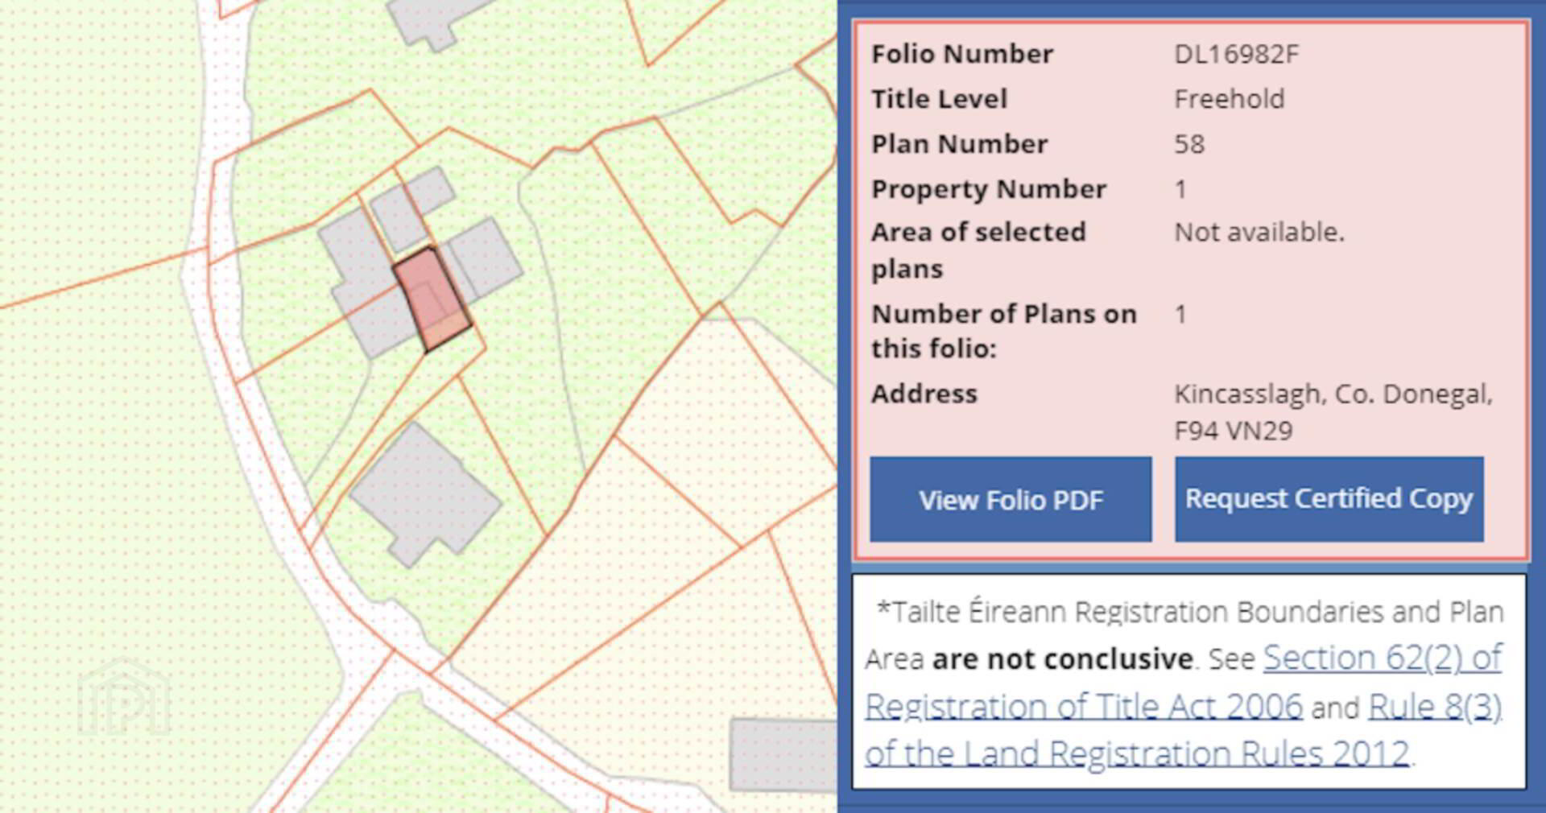Click the bold 'are not conclusive' text

click(1062, 659)
